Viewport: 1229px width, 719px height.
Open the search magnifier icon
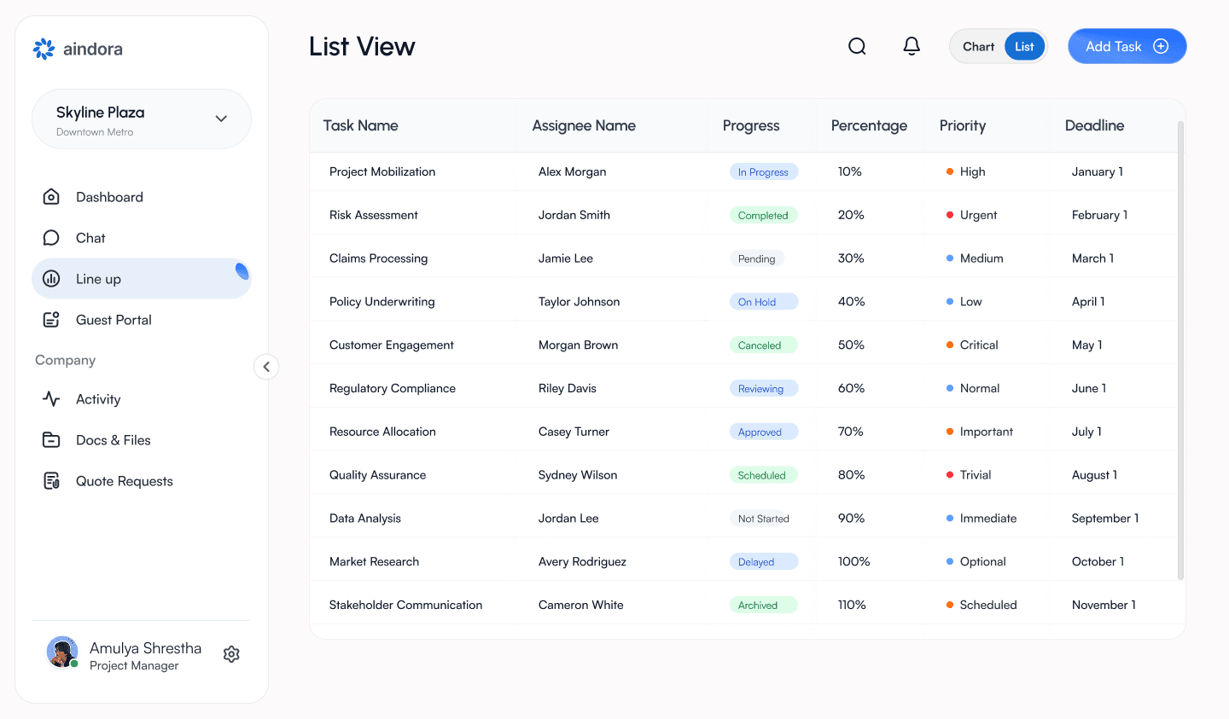pos(857,46)
